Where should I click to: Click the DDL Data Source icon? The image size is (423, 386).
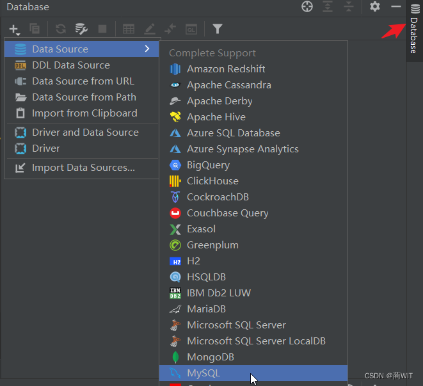click(x=20, y=65)
